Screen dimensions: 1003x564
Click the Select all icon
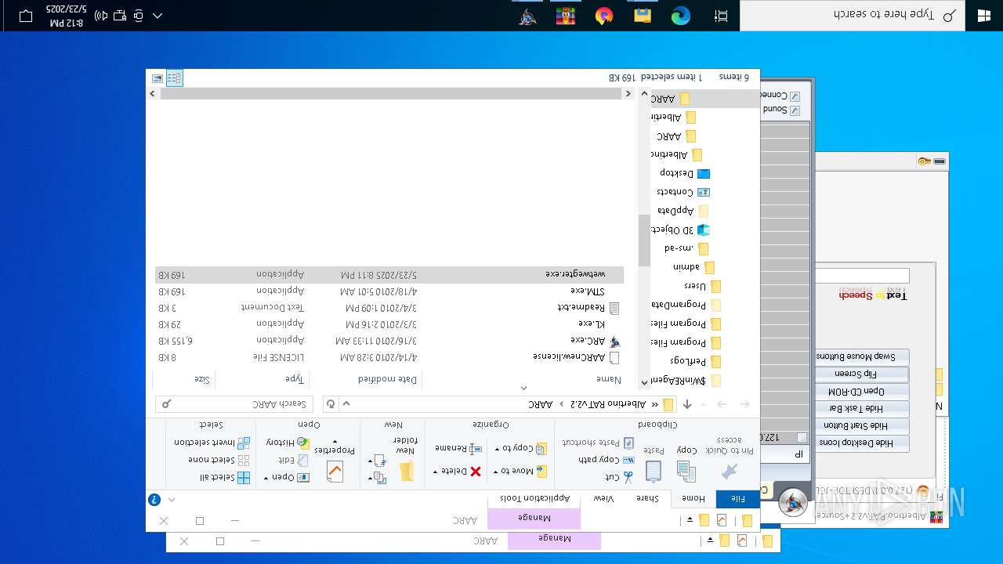(244, 477)
